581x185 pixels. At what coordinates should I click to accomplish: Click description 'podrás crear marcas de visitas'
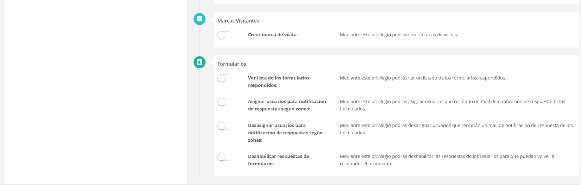click(399, 35)
